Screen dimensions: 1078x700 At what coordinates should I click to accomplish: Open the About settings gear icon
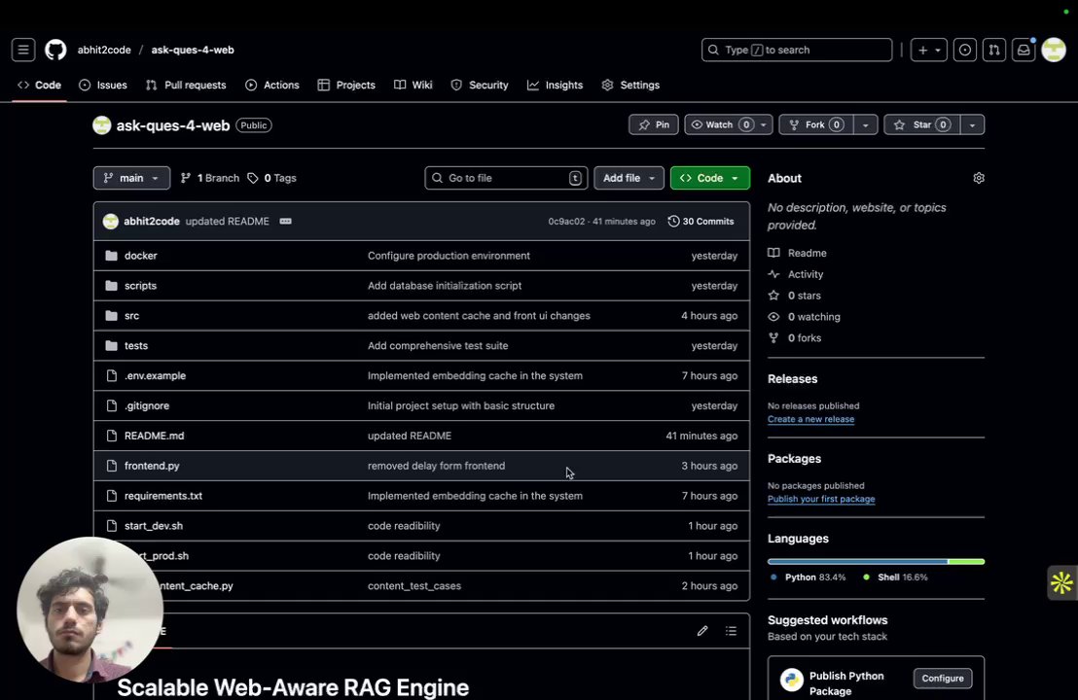pos(979,178)
